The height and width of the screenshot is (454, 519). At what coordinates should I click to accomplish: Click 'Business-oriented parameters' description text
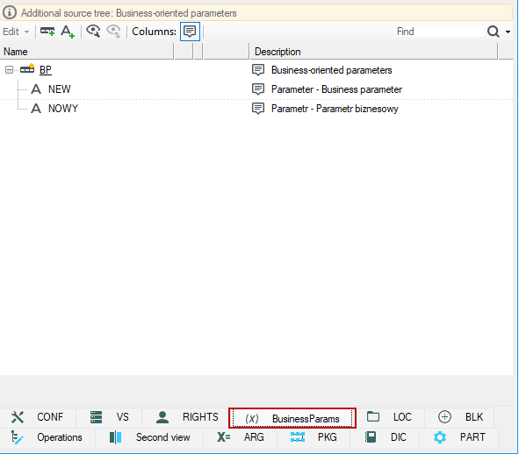(x=332, y=70)
